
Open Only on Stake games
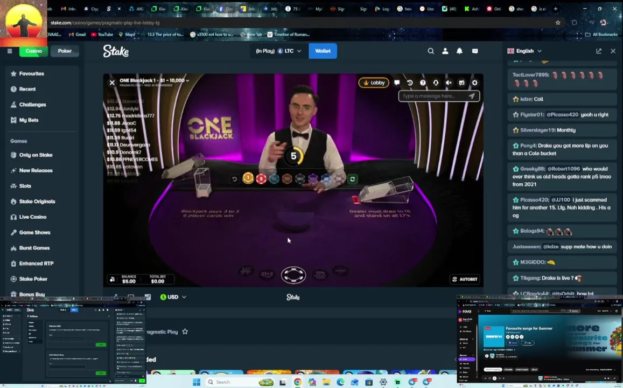pos(36,155)
